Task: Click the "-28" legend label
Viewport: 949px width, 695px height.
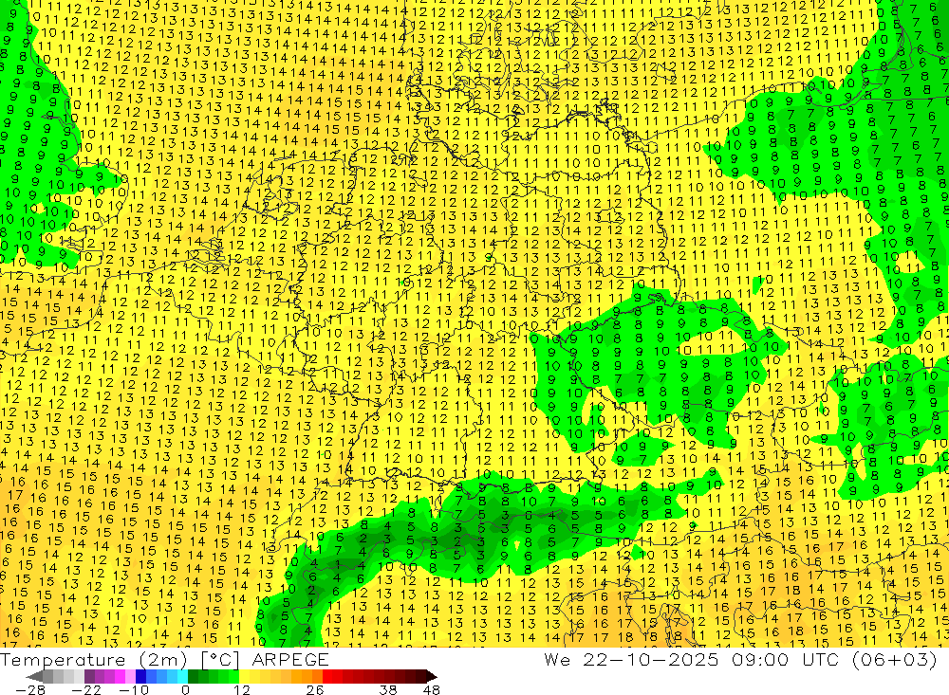Action: (29, 689)
